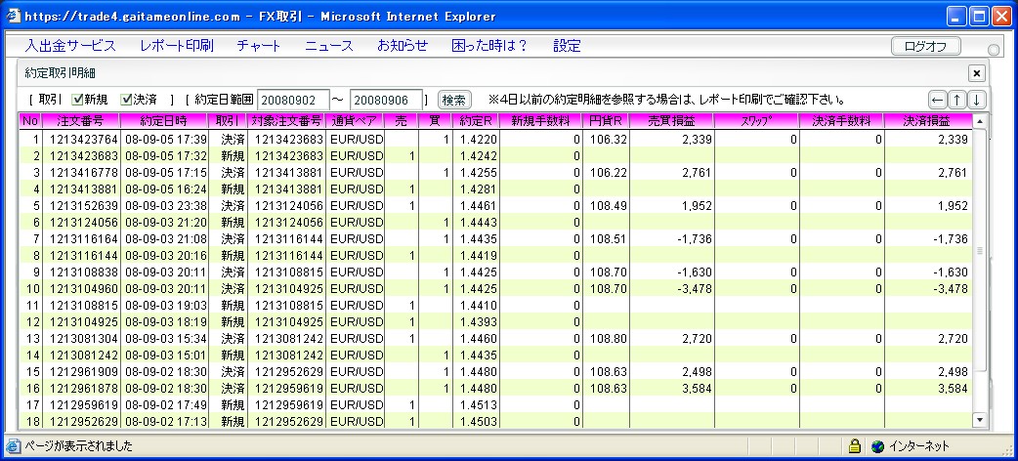Image resolution: width=1018 pixels, height=461 pixels.
Task: Select order number 1213081304
Action: click(84, 339)
